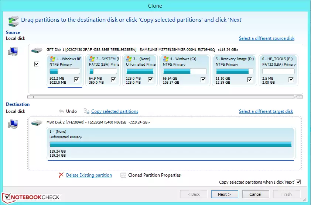
Task: Click the Undo arrow icon
Action: pyautogui.click(x=61, y=111)
